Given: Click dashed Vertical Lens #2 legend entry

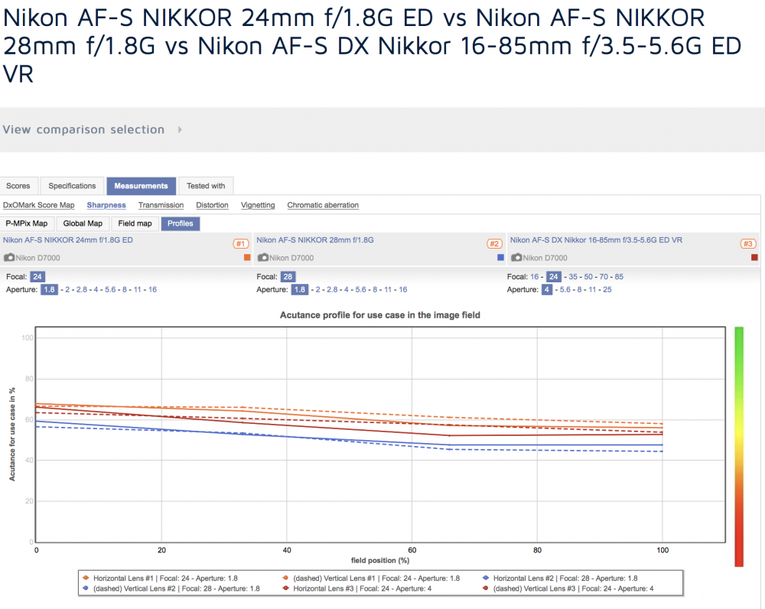Looking at the screenshot, I should tap(171, 588).
